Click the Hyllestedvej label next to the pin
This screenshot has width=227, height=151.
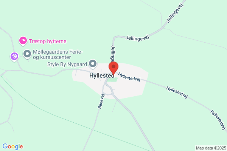click(129, 77)
